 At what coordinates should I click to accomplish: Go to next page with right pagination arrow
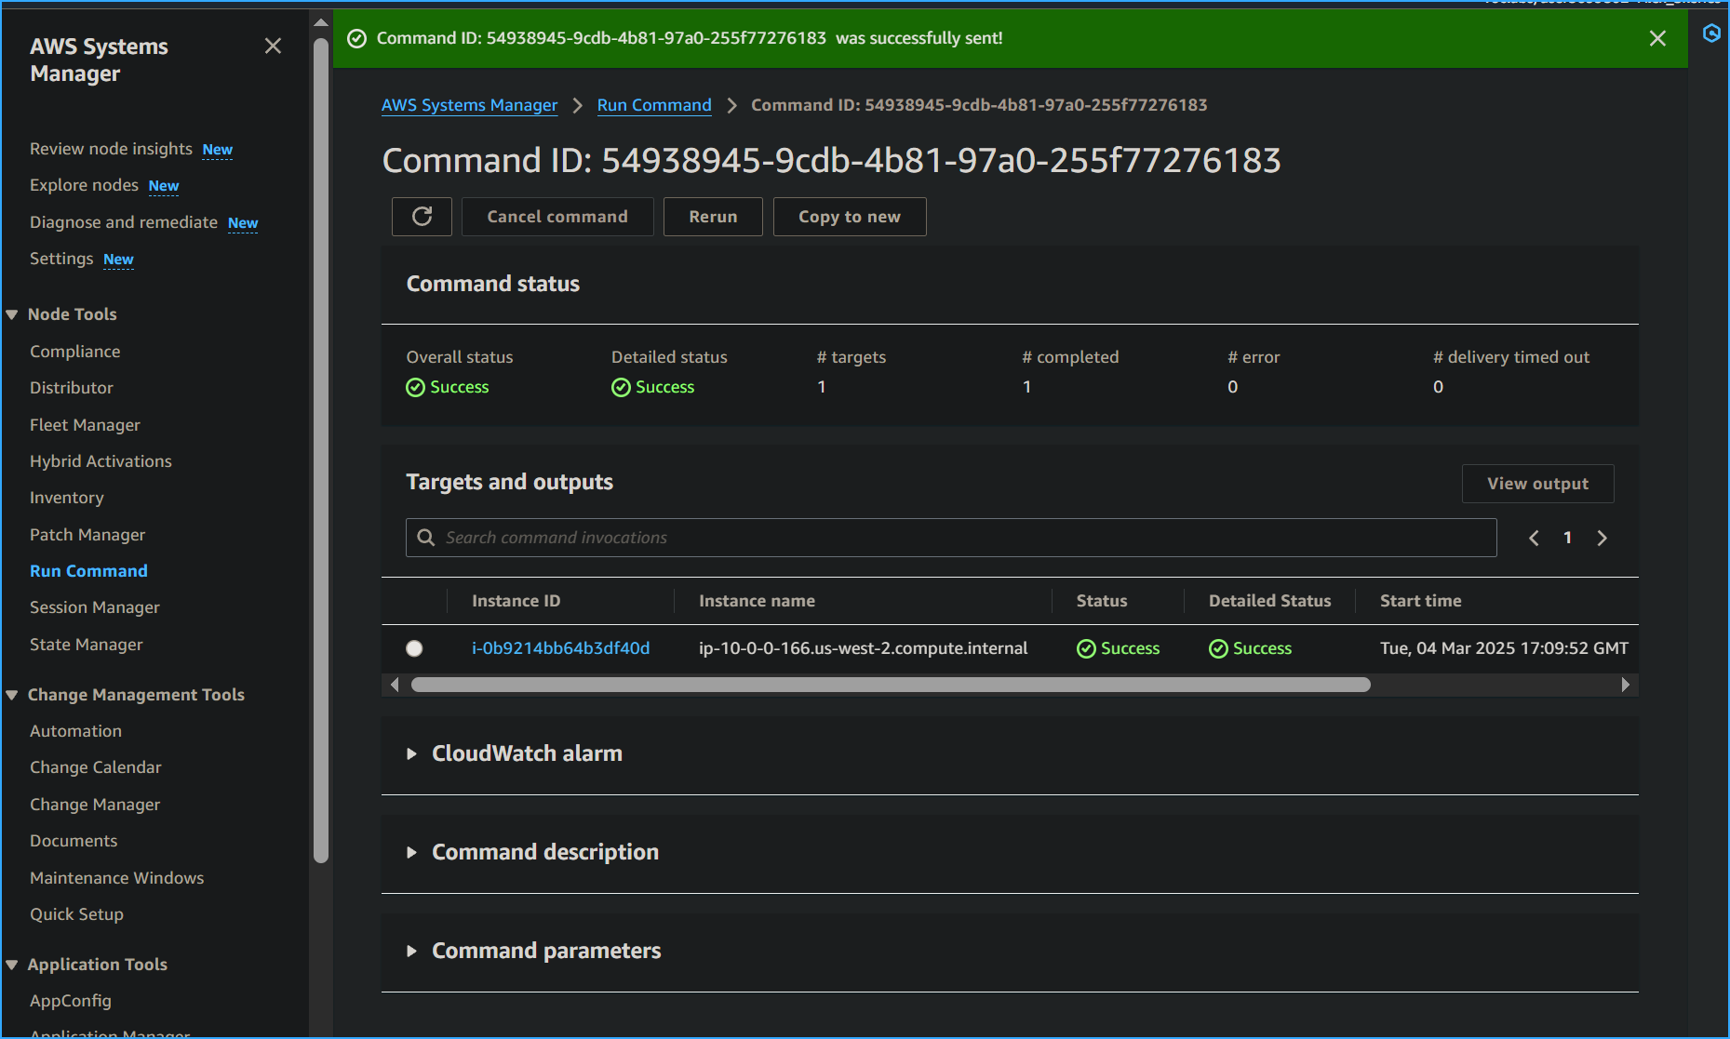tap(1602, 538)
